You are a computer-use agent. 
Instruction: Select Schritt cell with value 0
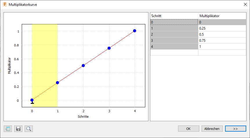tap(174, 22)
